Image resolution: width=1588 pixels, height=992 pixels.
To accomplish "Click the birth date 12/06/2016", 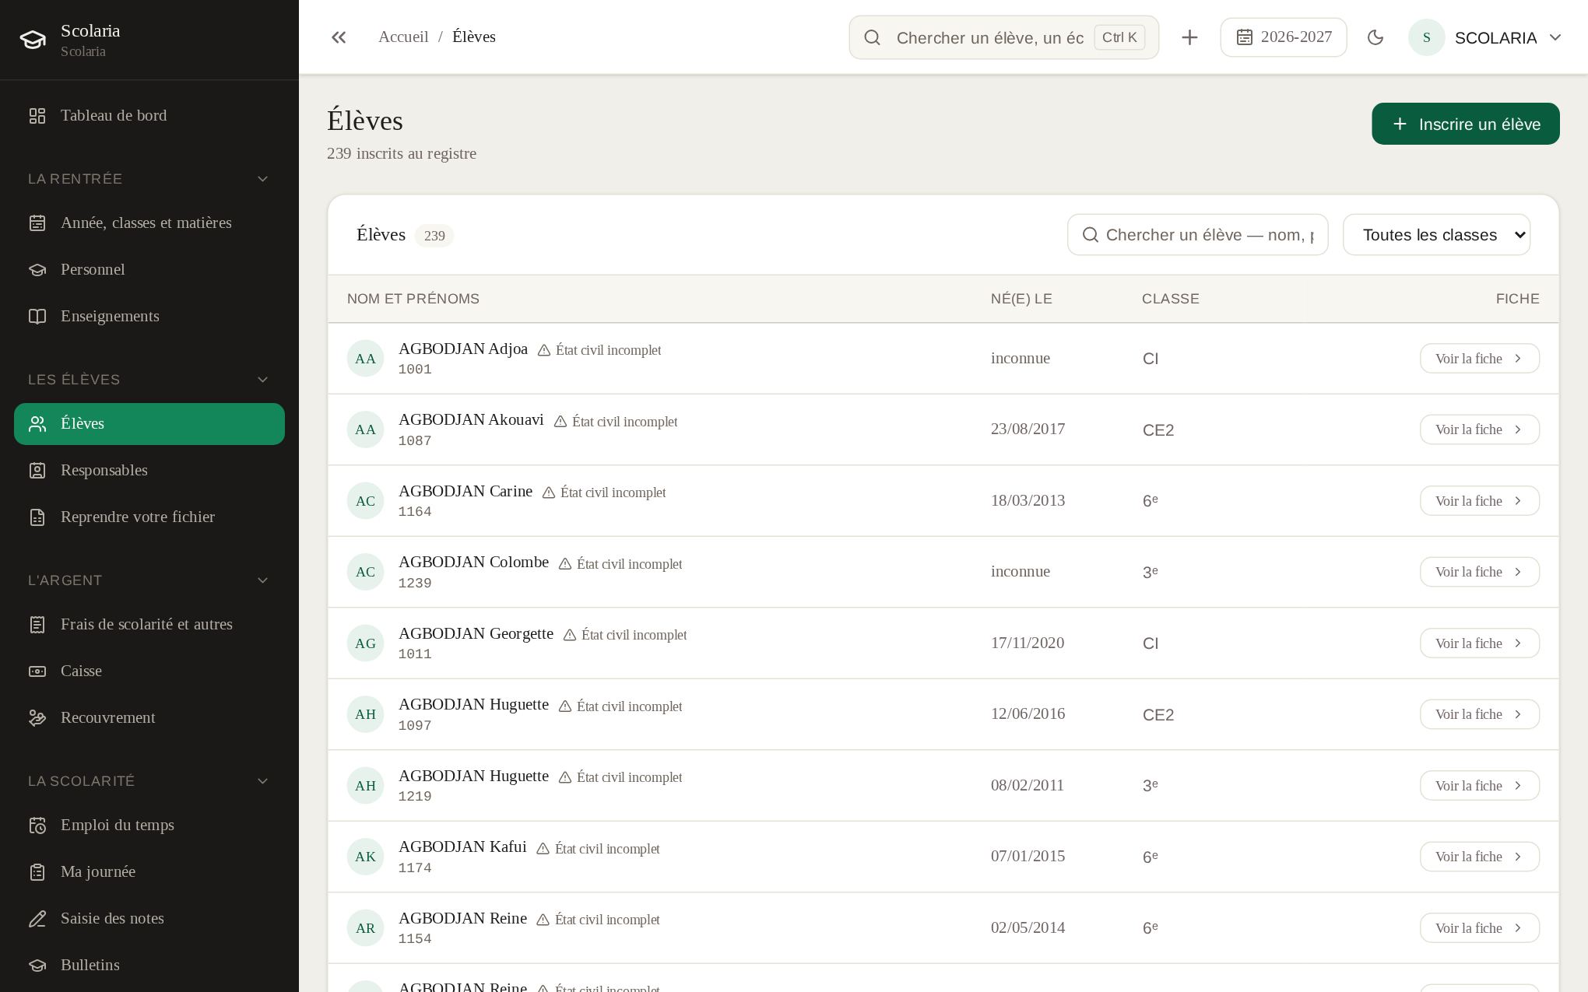I will click(1028, 714).
